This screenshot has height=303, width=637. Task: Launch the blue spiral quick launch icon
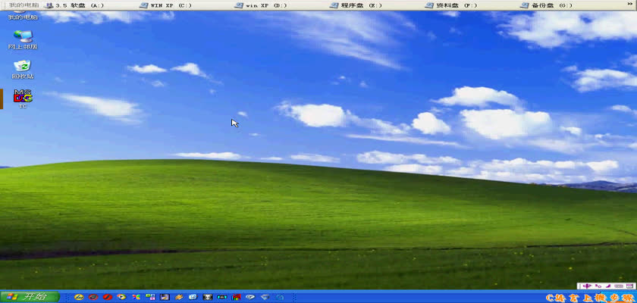click(280, 298)
